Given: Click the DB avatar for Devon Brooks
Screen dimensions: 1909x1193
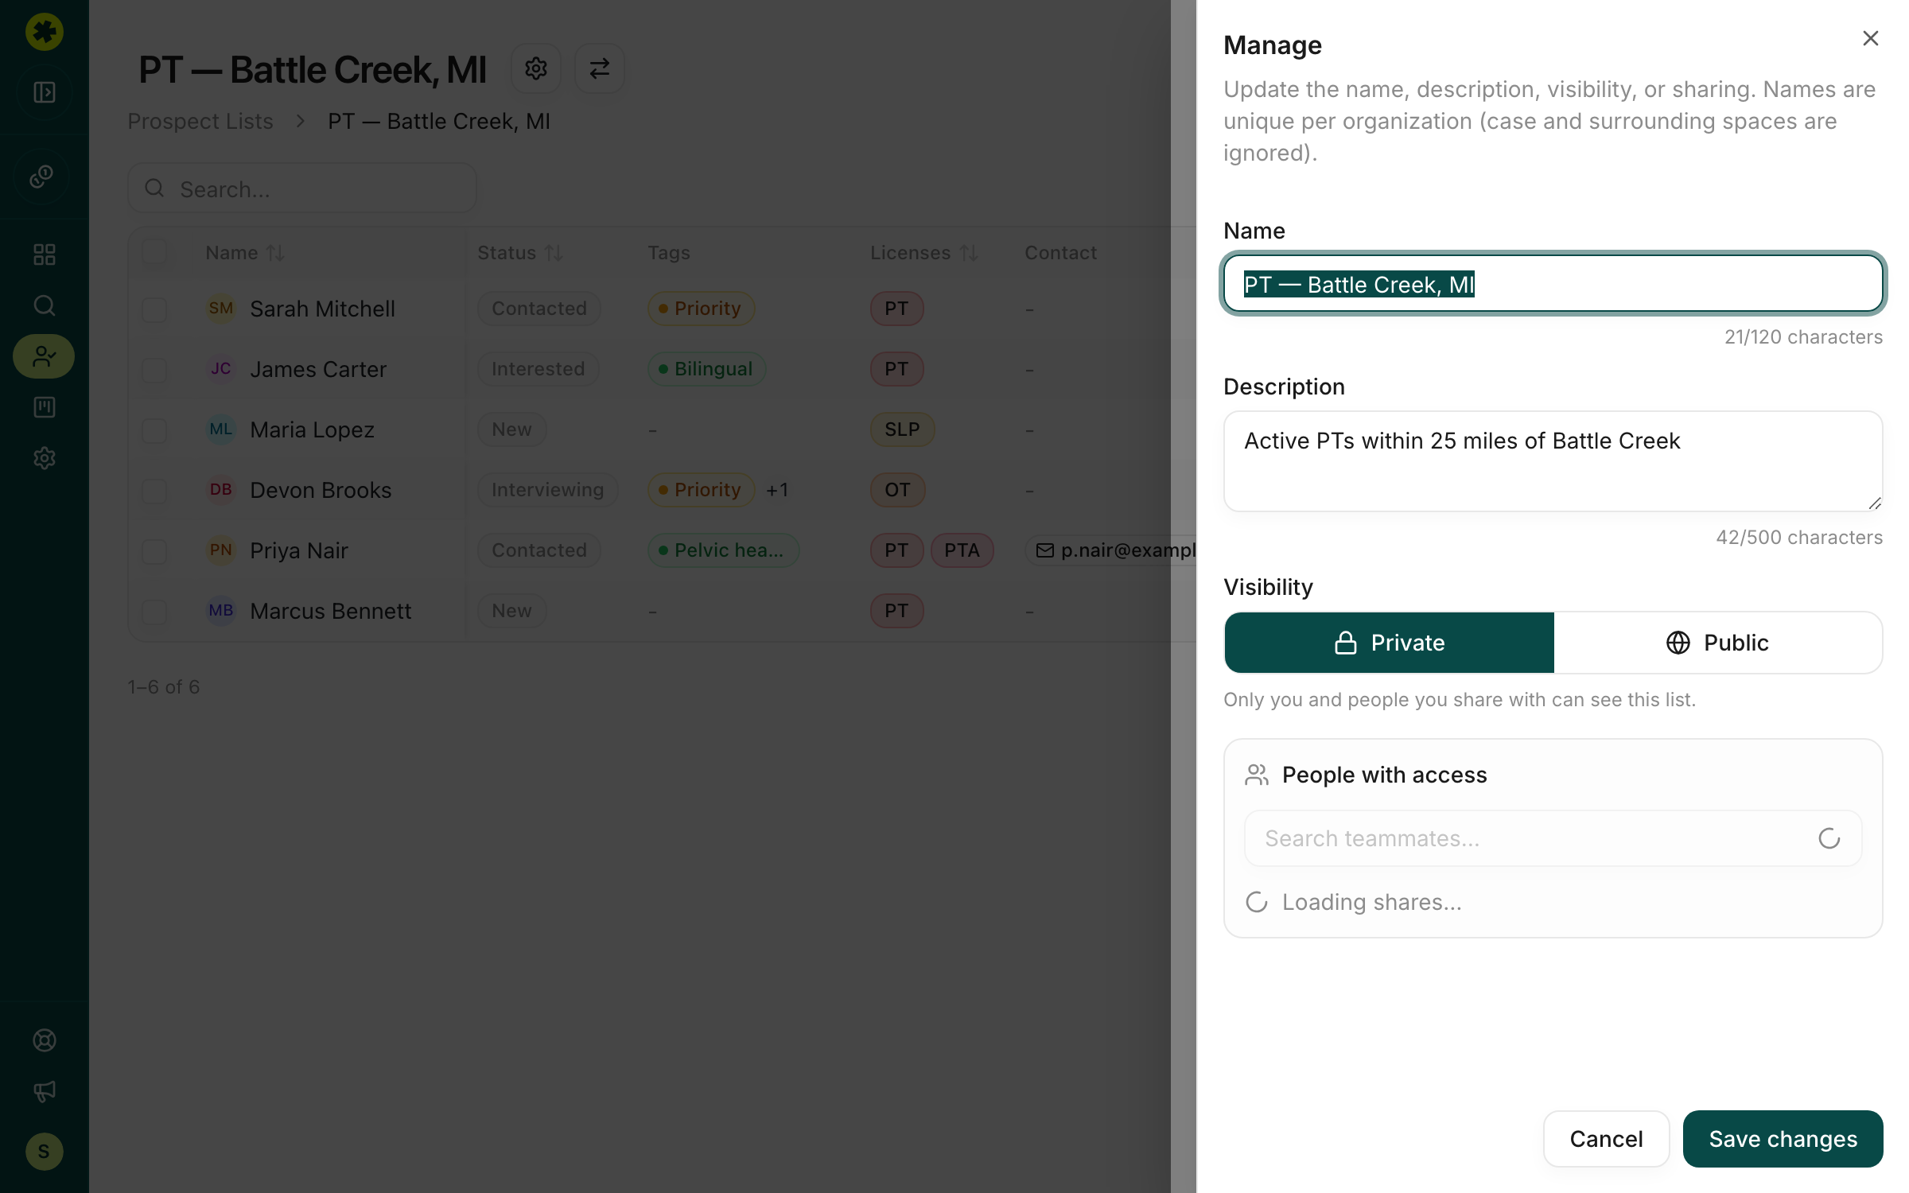Looking at the screenshot, I should tap(221, 490).
